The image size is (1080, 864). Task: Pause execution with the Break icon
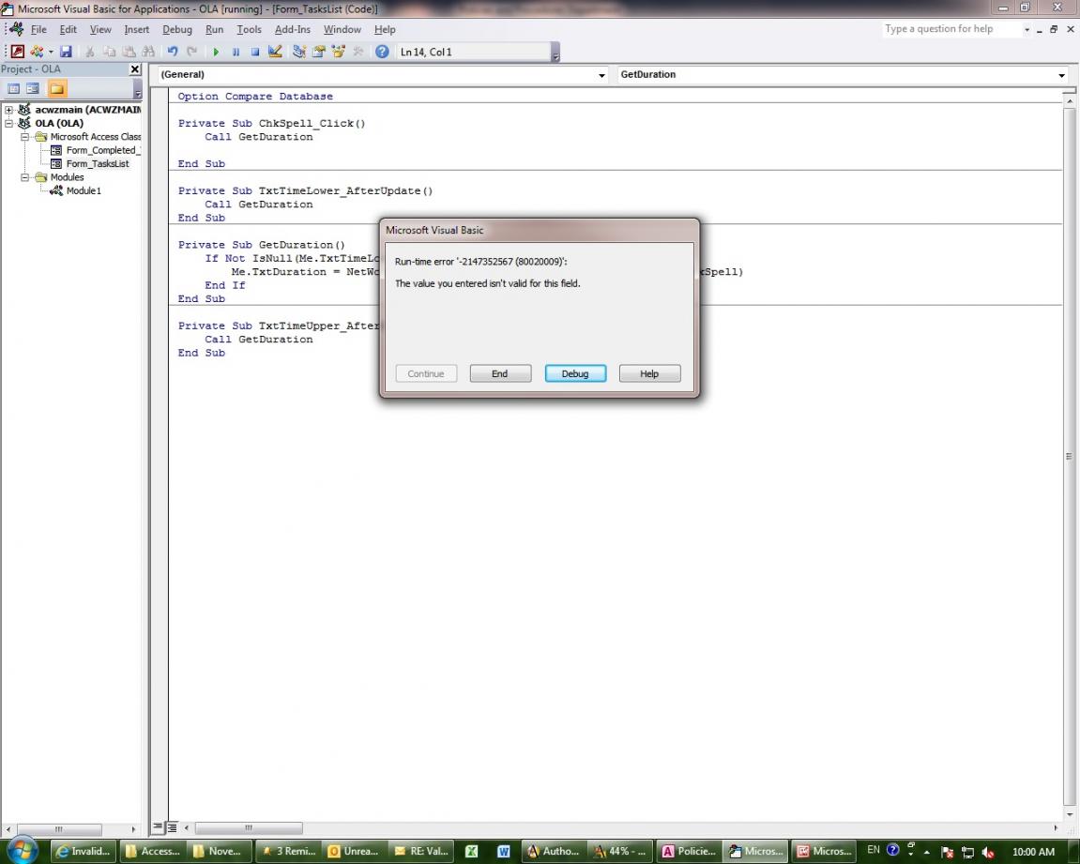(236, 52)
